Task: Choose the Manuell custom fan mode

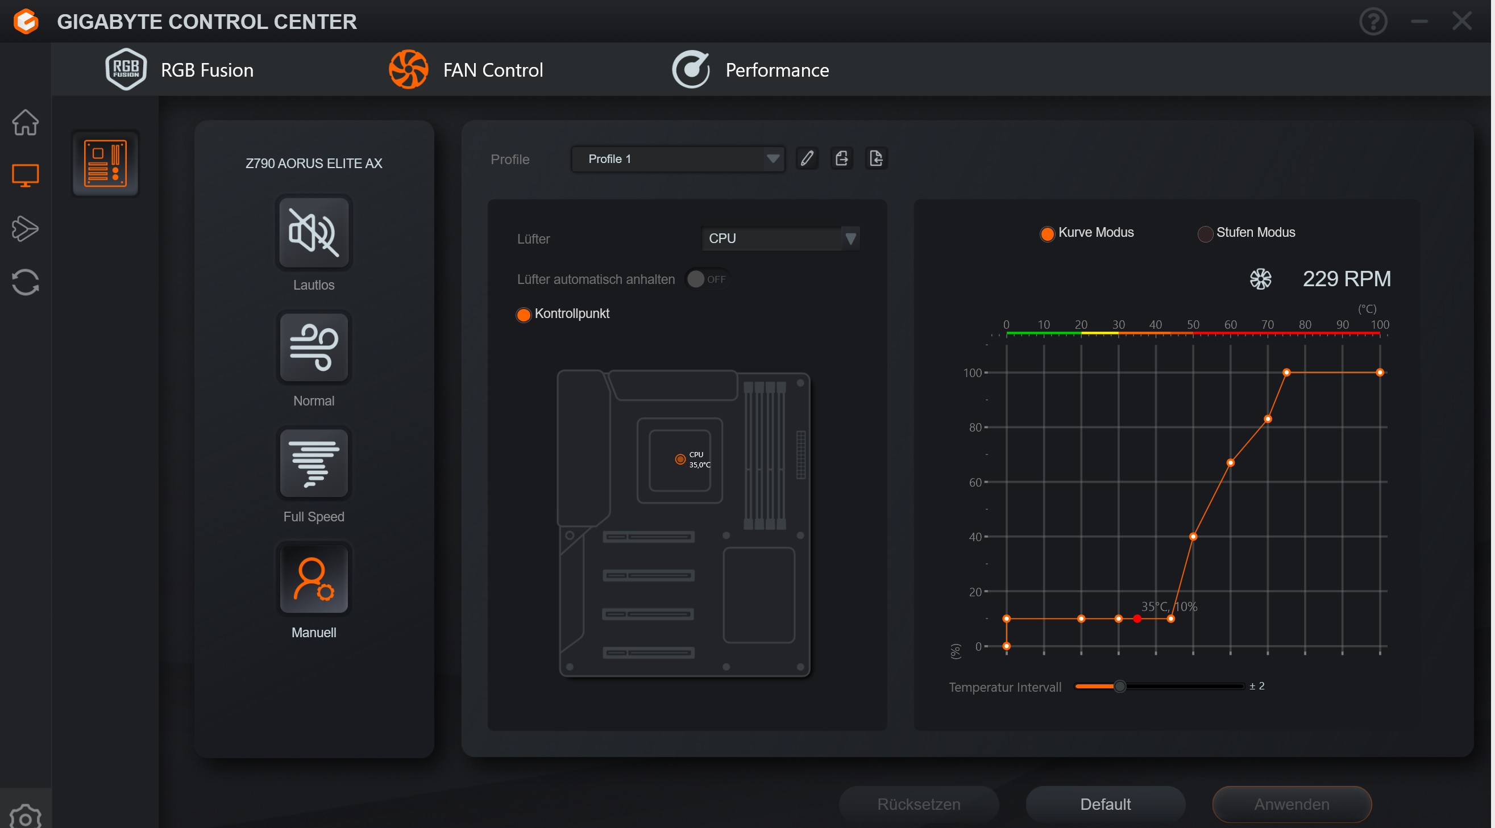Action: click(x=313, y=579)
